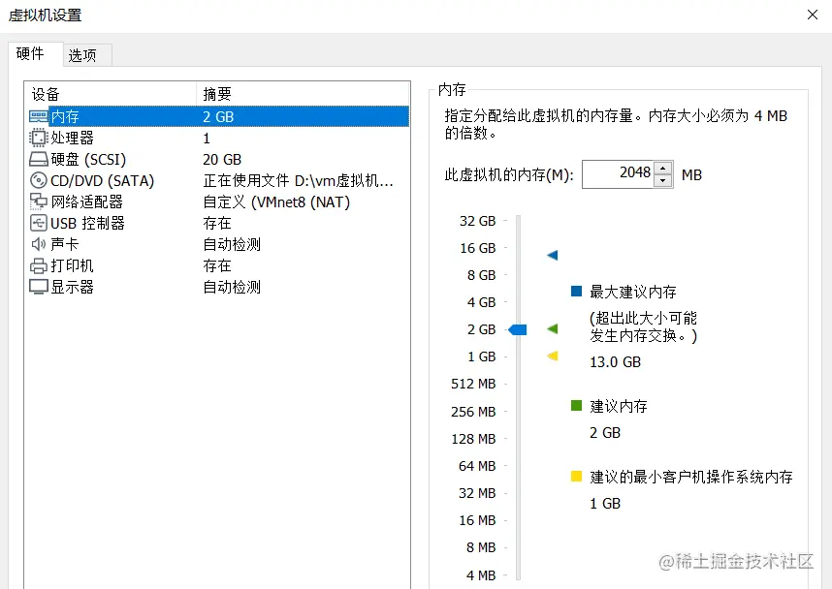Select the 硬盘 (SCSI) row

(218, 159)
